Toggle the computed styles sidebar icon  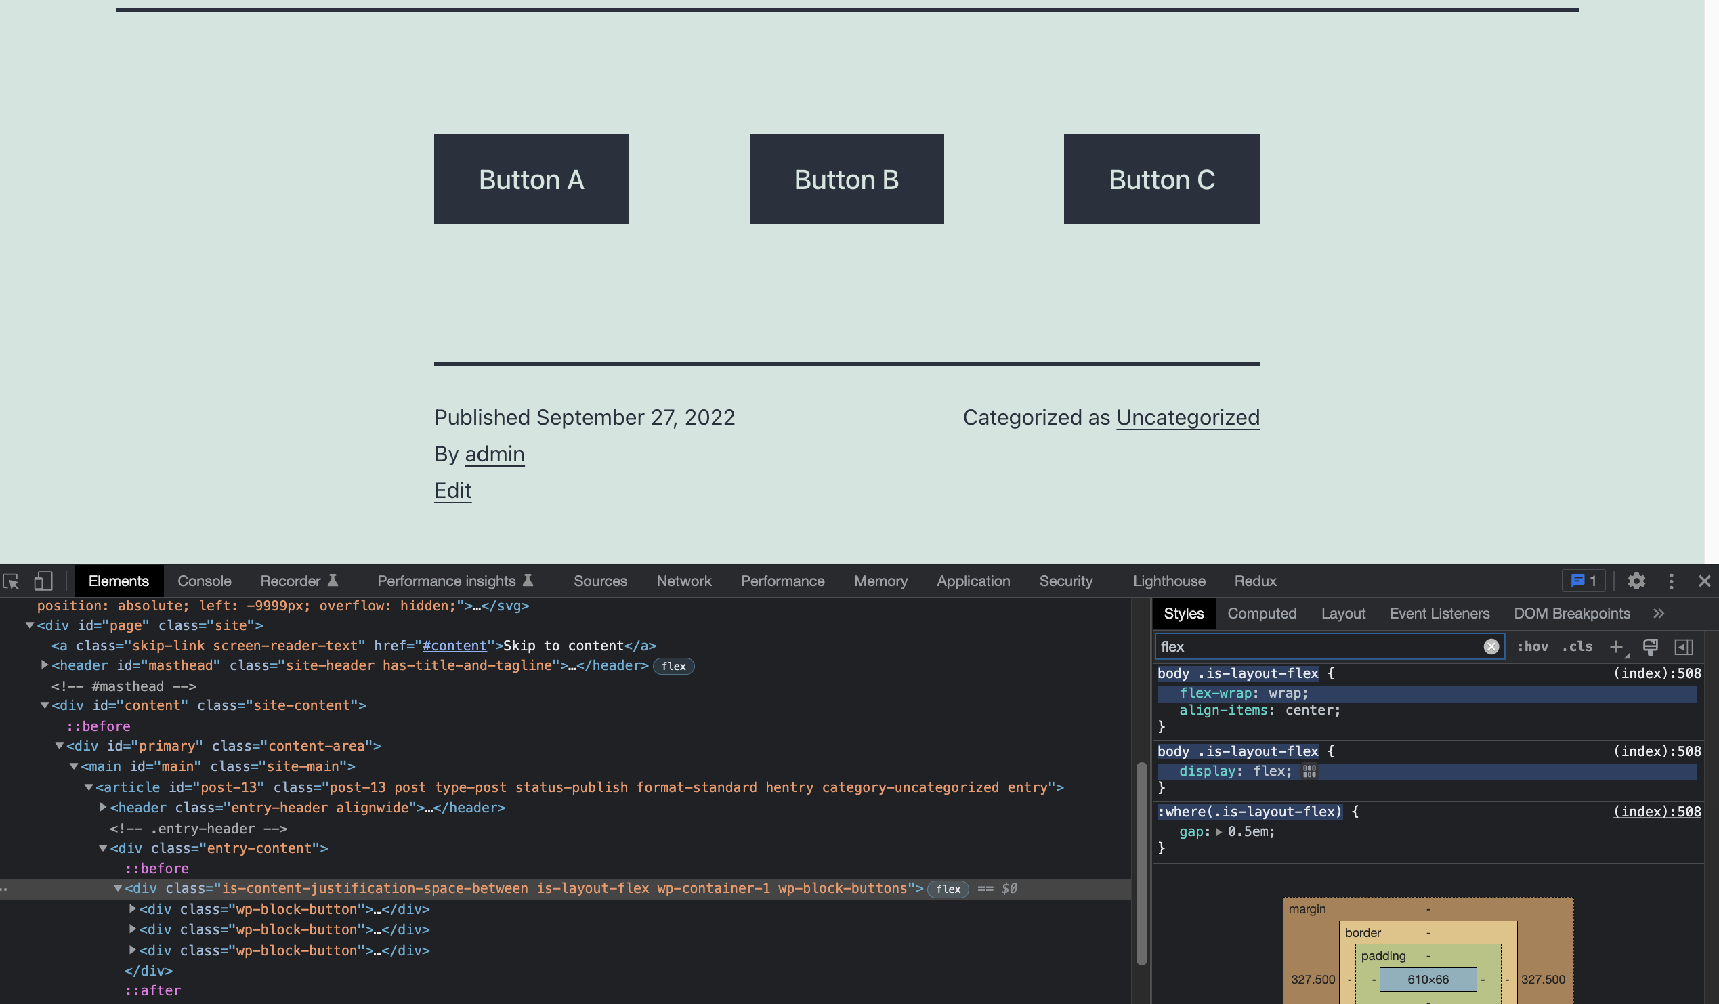click(1684, 647)
